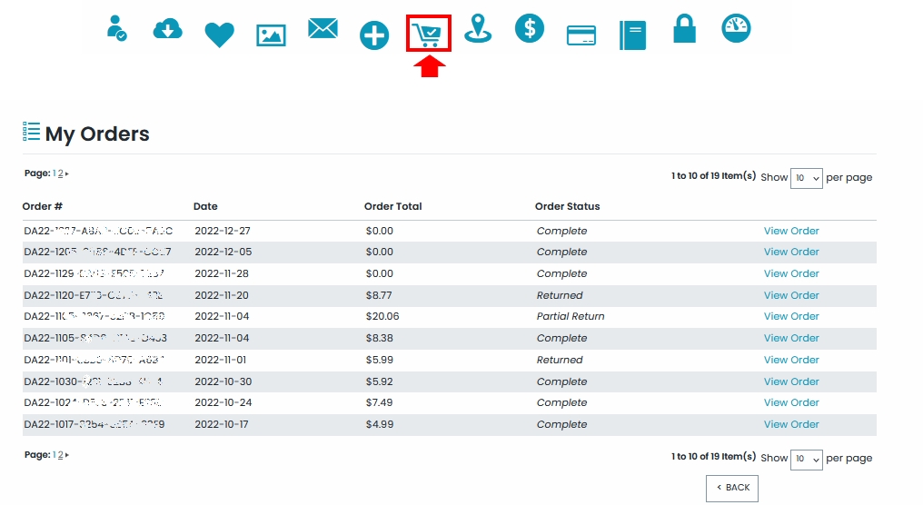Select the shopping cart orders icon
This screenshot has width=923, height=505.
[428, 35]
